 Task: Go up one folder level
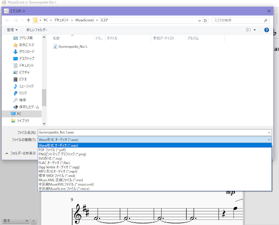tap(28, 20)
